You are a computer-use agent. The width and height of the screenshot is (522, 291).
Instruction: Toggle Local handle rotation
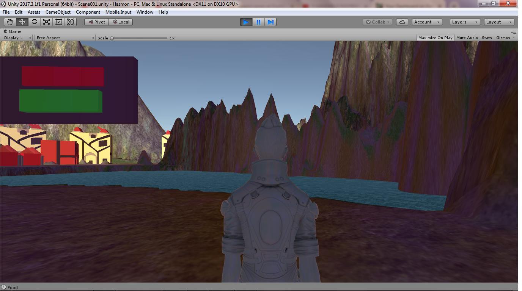121,22
